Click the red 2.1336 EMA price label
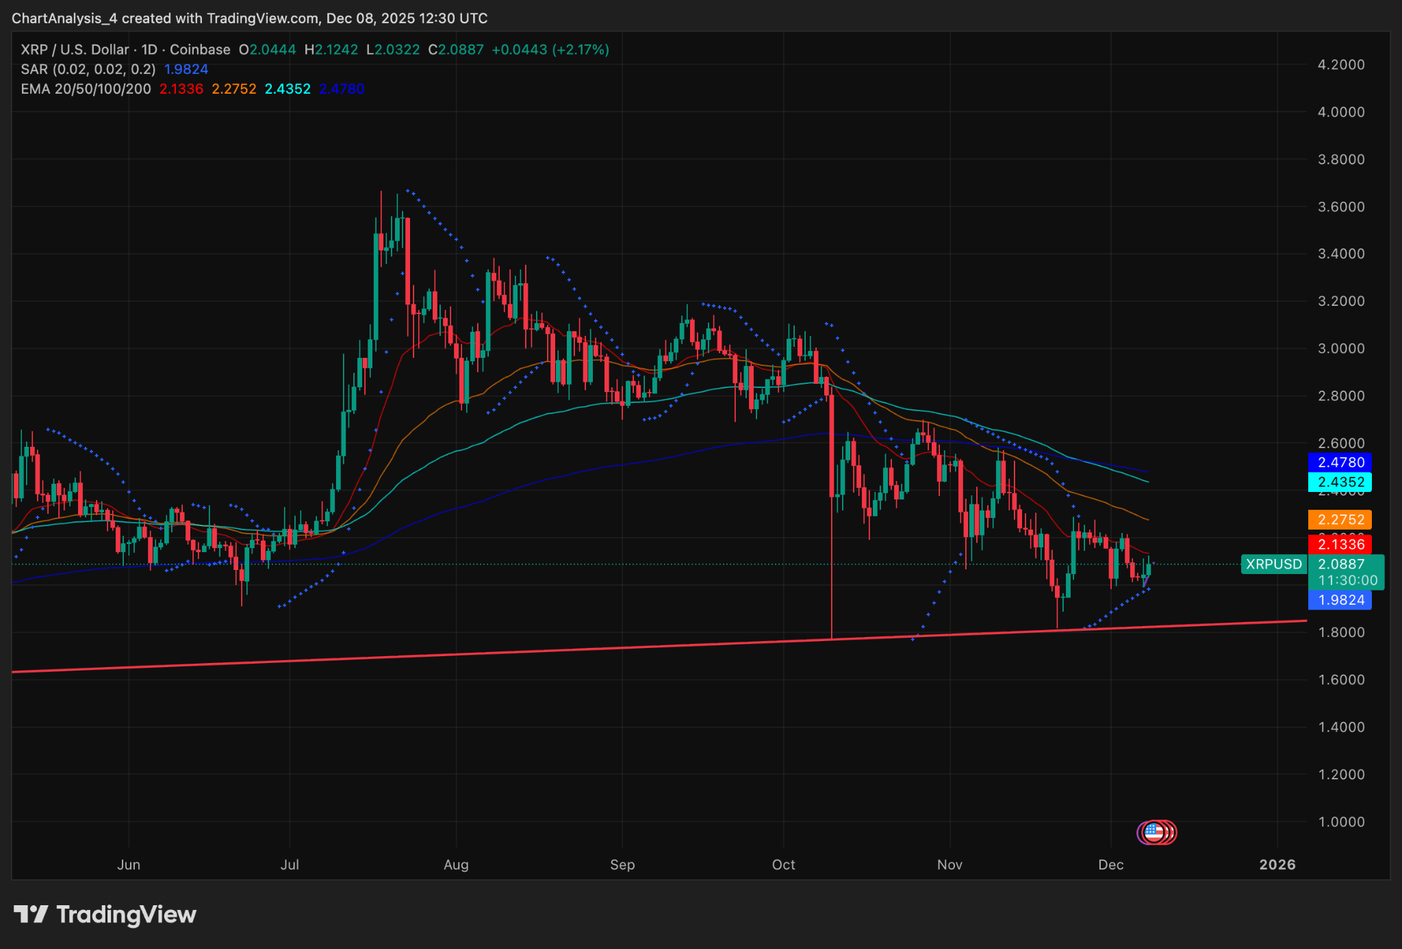Viewport: 1402px width, 949px height. coord(1341,545)
